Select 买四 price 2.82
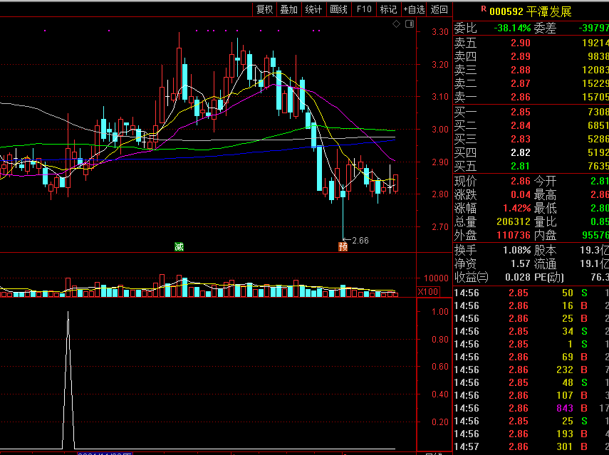 (x=521, y=152)
